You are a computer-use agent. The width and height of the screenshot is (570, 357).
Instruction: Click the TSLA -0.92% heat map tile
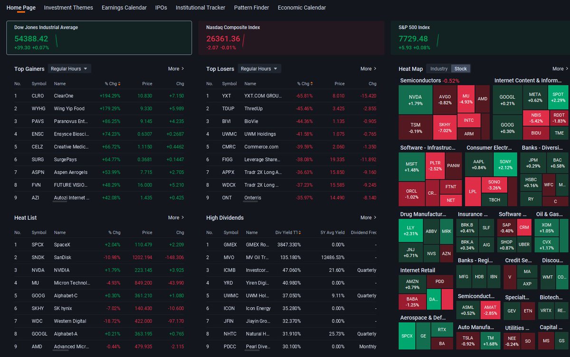pos(467,340)
